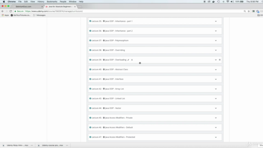
Task: Close the SeleniumGuru.com tab
Action: tap(42, 7)
